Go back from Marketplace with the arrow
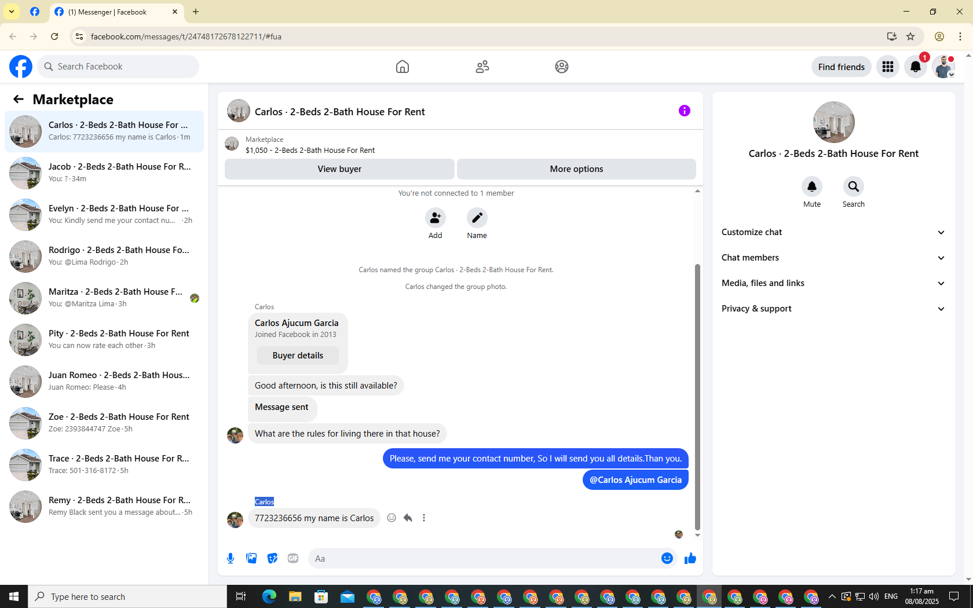The image size is (973, 608). click(19, 99)
